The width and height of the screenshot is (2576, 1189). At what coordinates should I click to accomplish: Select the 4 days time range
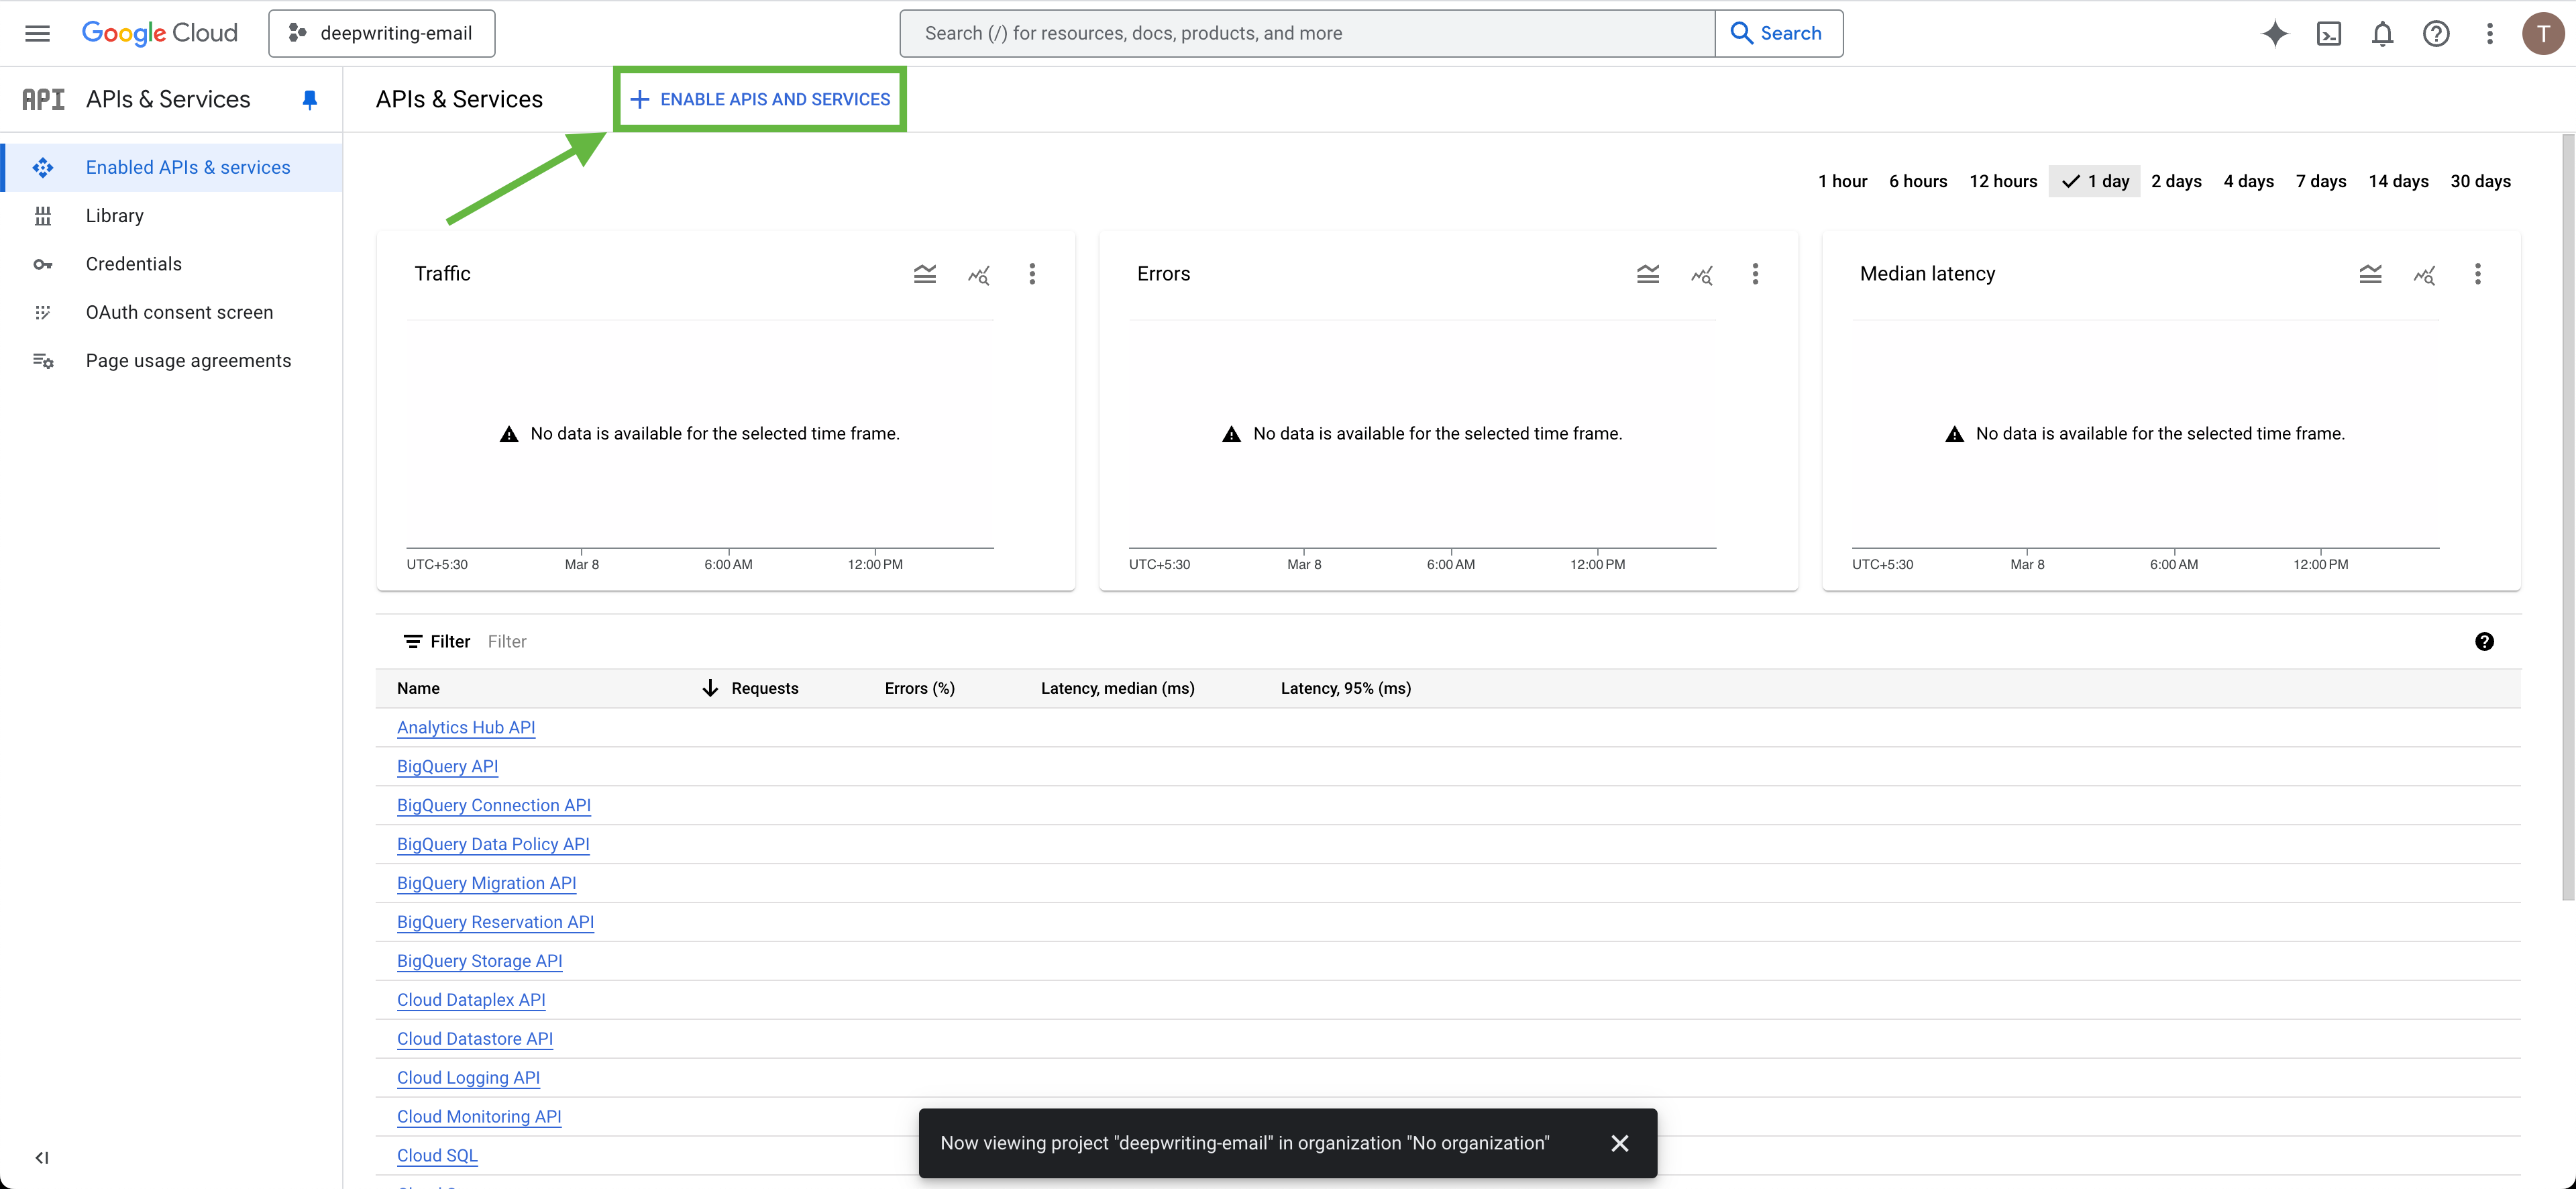pos(2248,181)
